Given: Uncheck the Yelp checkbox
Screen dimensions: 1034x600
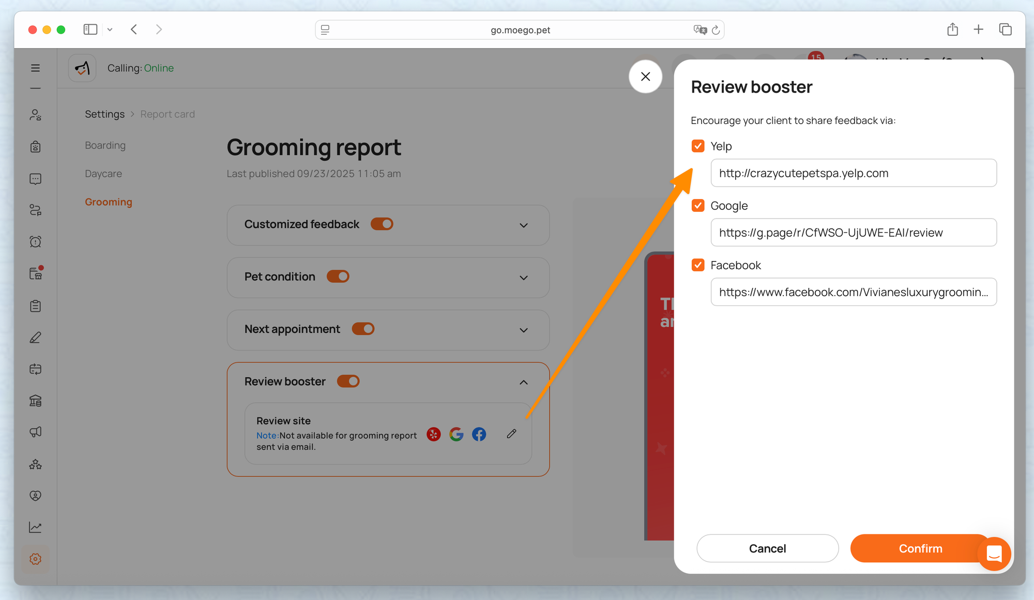Looking at the screenshot, I should (697, 146).
